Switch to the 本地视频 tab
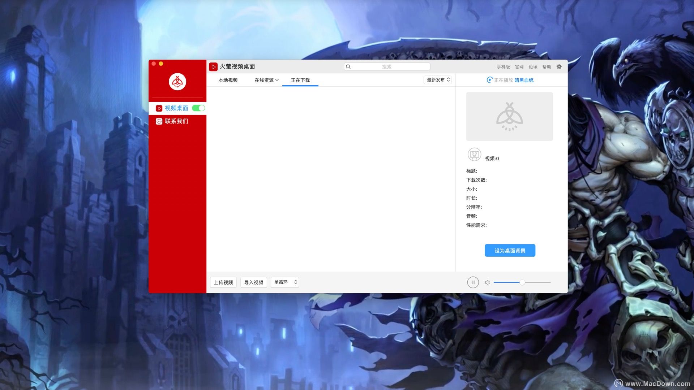This screenshot has width=694, height=390. [228, 80]
